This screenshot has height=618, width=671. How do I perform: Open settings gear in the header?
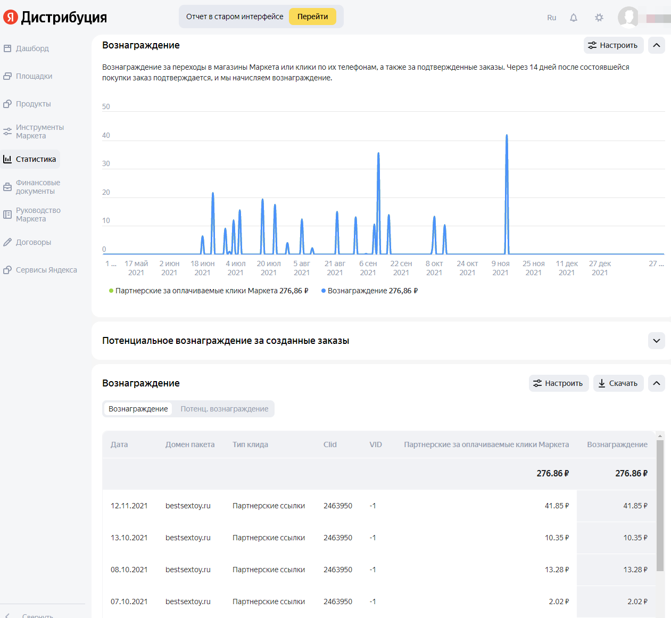[599, 18]
